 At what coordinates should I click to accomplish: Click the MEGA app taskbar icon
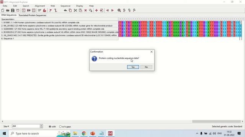click(110, 134)
